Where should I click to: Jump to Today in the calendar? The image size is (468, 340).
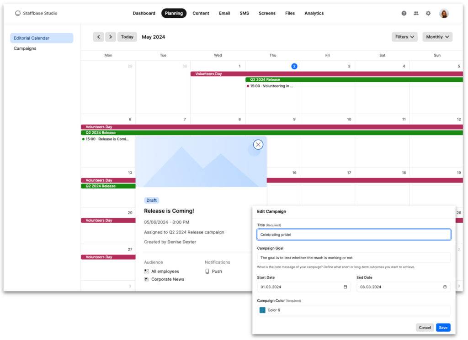click(x=127, y=37)
